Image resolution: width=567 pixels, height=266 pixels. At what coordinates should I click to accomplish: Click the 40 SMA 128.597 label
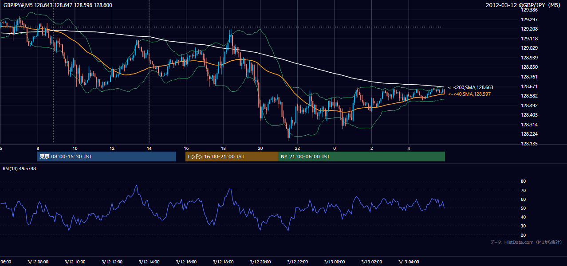[x=469, y=94]
